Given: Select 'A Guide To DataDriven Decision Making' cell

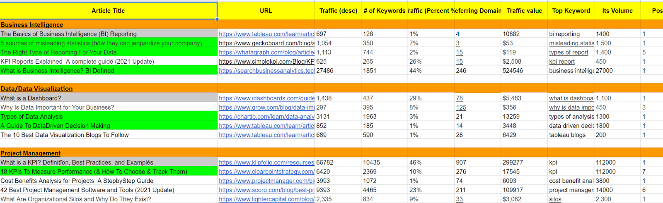Looking at the screenshot, I should point(109,126).
